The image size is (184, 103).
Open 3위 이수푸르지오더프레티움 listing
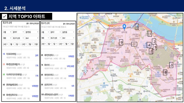coord(20,76)
